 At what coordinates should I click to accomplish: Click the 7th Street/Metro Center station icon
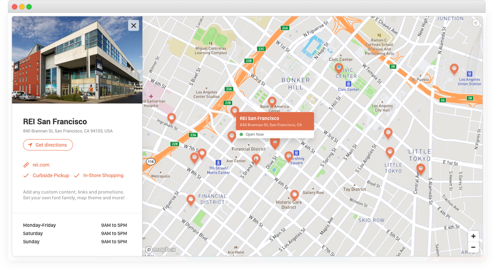click(218, 162)
